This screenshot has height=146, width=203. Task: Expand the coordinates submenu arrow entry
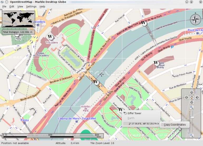(x=141, y=124)
